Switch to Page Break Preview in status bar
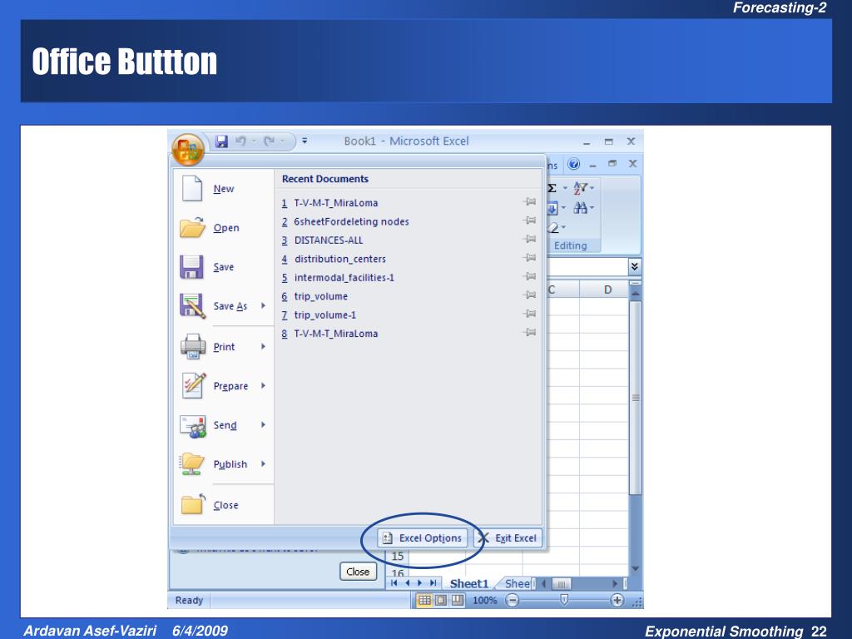 457,601
